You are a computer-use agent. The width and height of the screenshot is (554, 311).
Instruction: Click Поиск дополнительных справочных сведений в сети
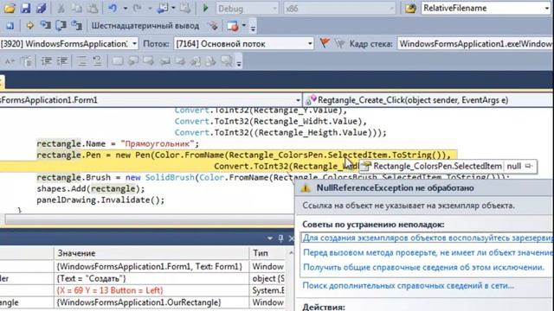[x=408, y=286]
